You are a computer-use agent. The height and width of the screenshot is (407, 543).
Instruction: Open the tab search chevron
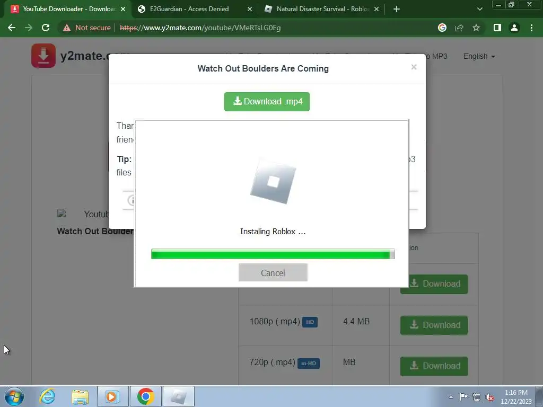click(479, 9)
